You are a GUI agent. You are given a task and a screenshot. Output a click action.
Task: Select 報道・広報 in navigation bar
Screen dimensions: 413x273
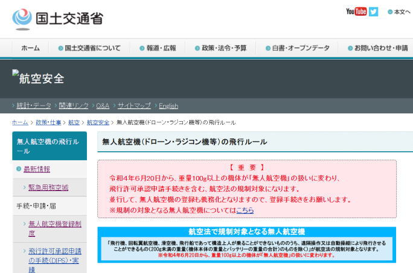[x=158, y=48]
